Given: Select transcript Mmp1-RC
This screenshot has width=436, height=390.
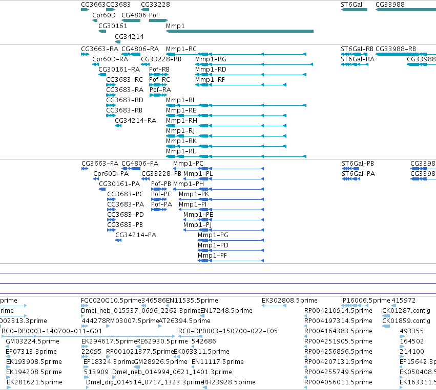Looking at the screenshot, I should [x=236, y=54].
